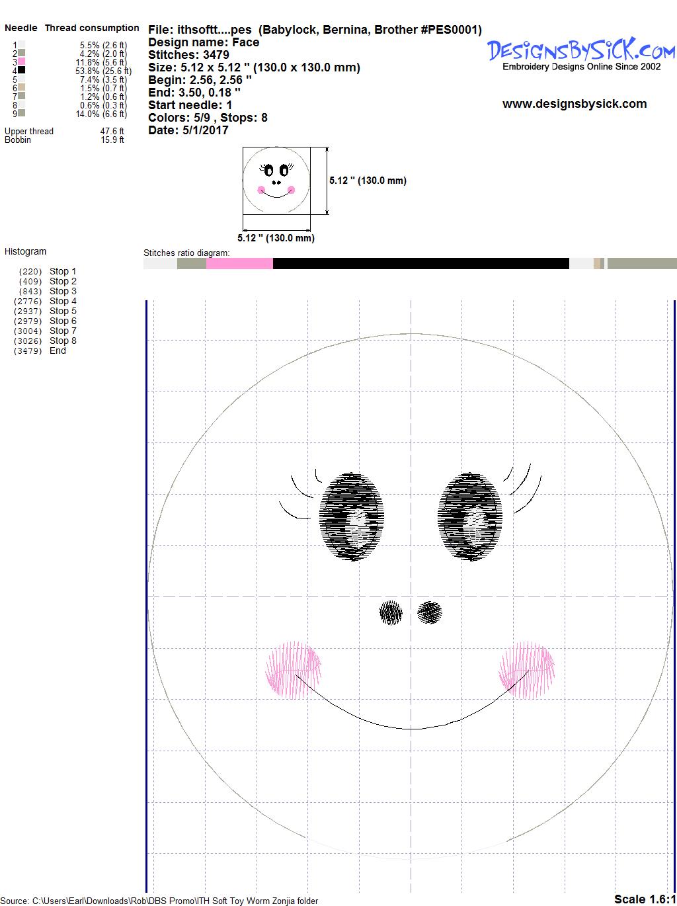
Task: Select the right pink cheek in the preview
Action: click(x=527, y=669)
